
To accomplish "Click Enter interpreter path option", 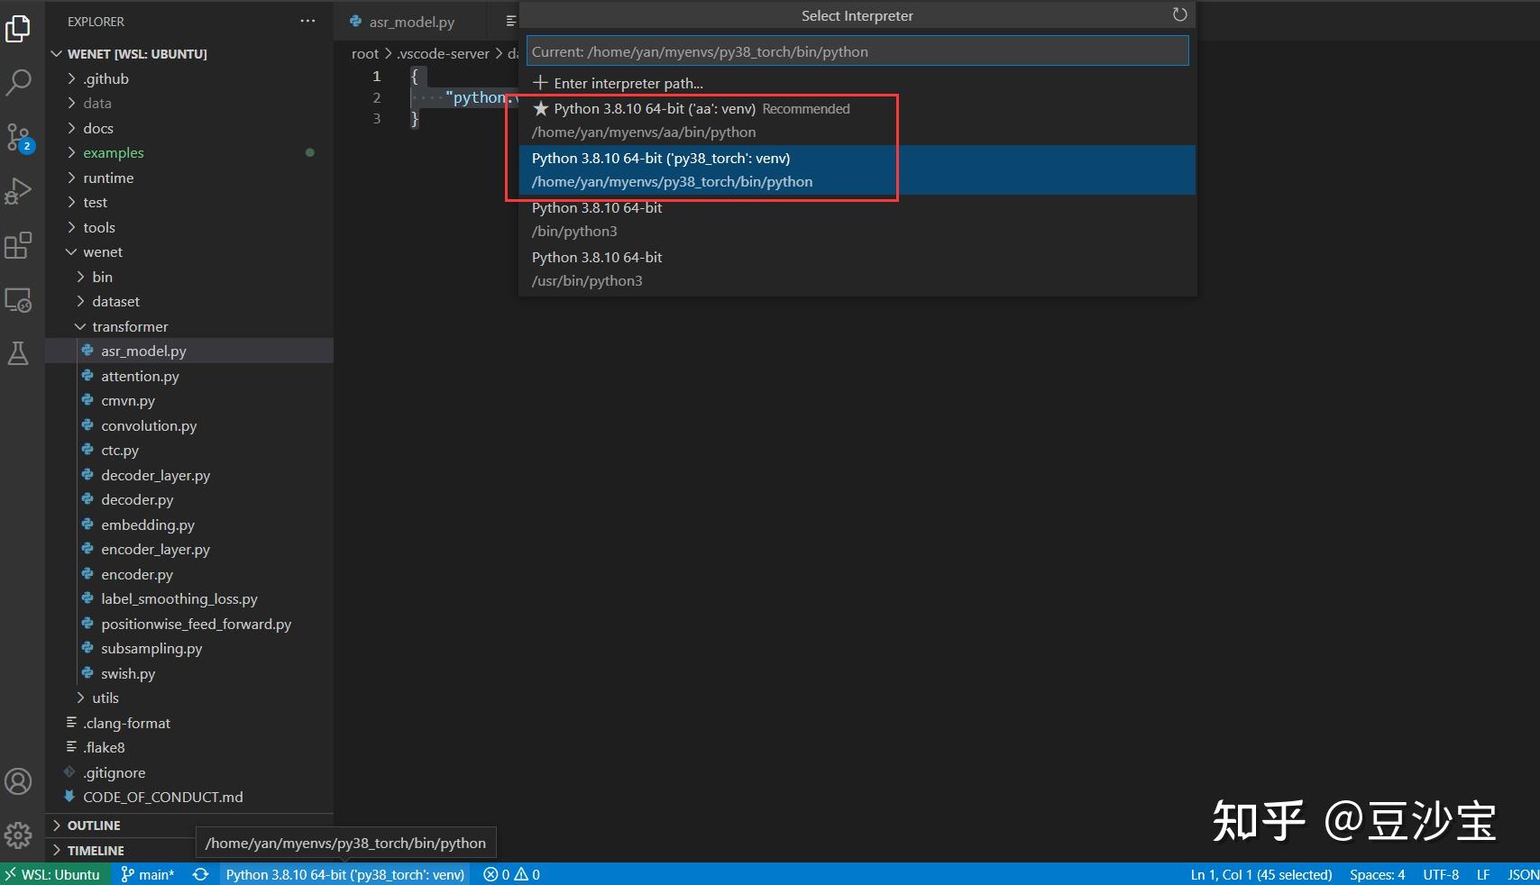I will pyautogui.click(x=628, y=83).
